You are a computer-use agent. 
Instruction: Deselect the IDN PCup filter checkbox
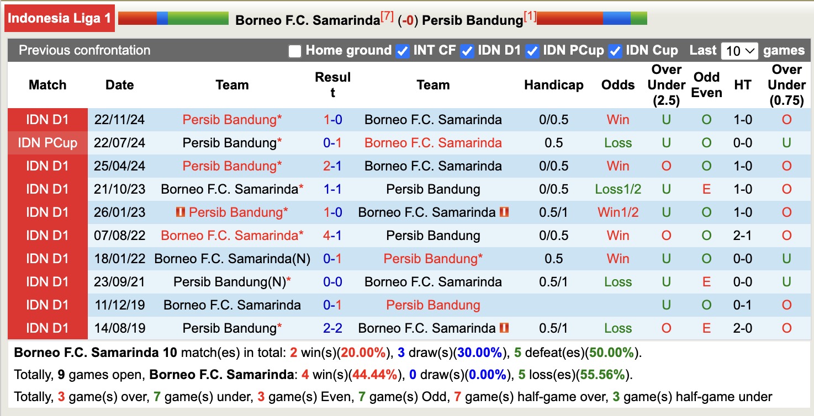click(532, 50)
